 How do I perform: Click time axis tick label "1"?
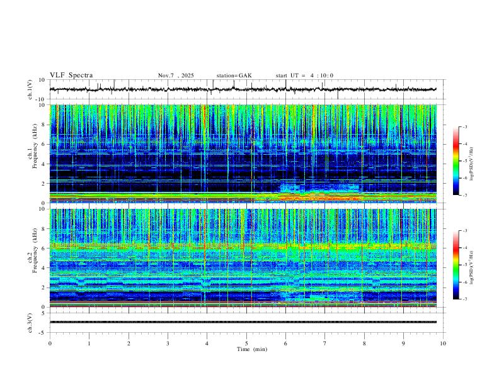[89, 343]
